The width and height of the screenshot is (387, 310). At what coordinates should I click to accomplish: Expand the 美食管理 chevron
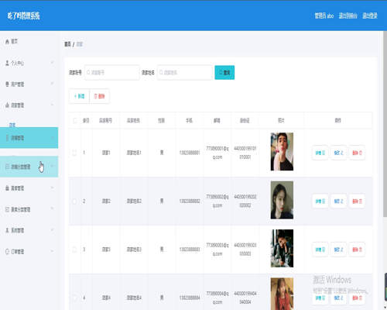[x=52, y=188]
